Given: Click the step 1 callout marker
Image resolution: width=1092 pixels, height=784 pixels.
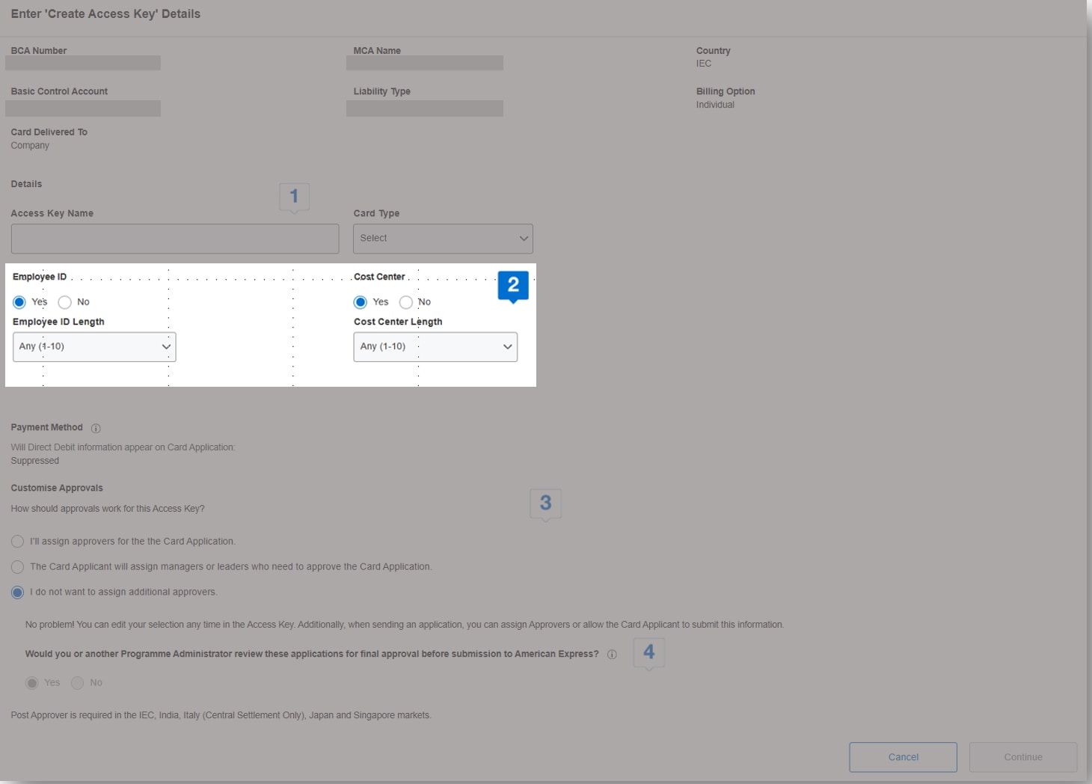Looking at the screenshot, I should (294, 197).
